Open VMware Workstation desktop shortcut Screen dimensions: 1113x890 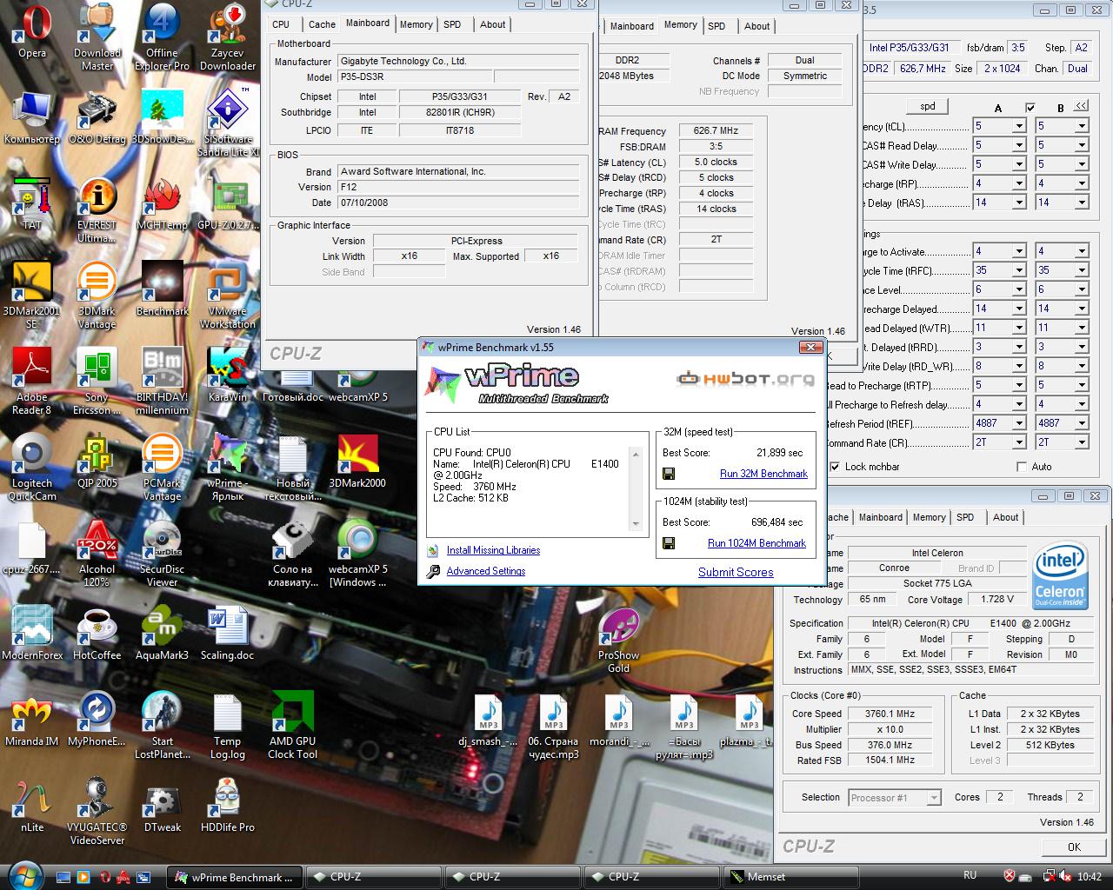point(228,296)
